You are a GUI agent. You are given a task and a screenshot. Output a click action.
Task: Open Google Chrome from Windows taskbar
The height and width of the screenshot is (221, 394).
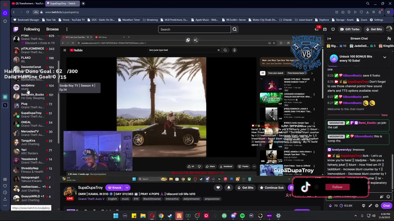pos(161,216)
